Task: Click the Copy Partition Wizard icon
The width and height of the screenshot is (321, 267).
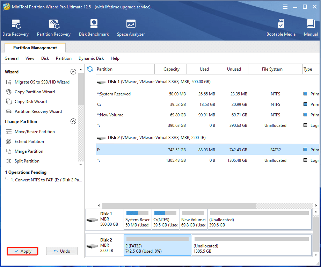Action: (x=9, y=92)
